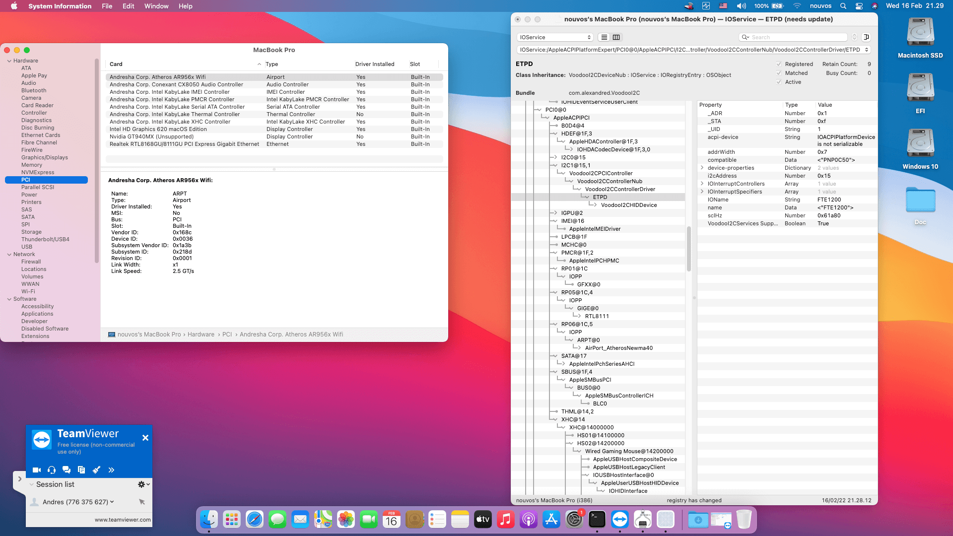Toggle the Registered checkbox
Viewport: 953px width, 536px height.
pos(779,64)
